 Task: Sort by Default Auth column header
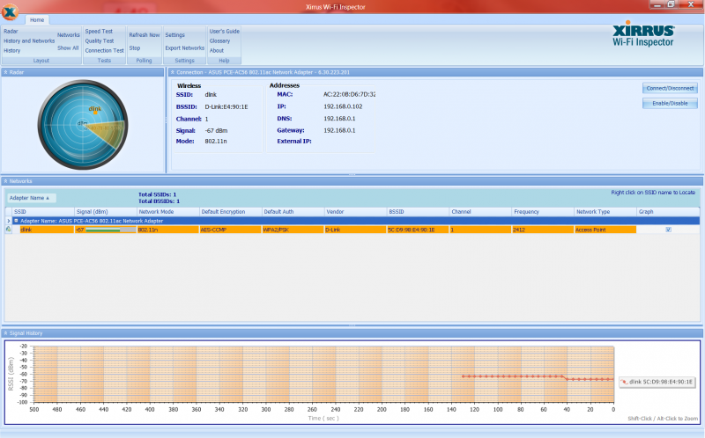point(293,212)
